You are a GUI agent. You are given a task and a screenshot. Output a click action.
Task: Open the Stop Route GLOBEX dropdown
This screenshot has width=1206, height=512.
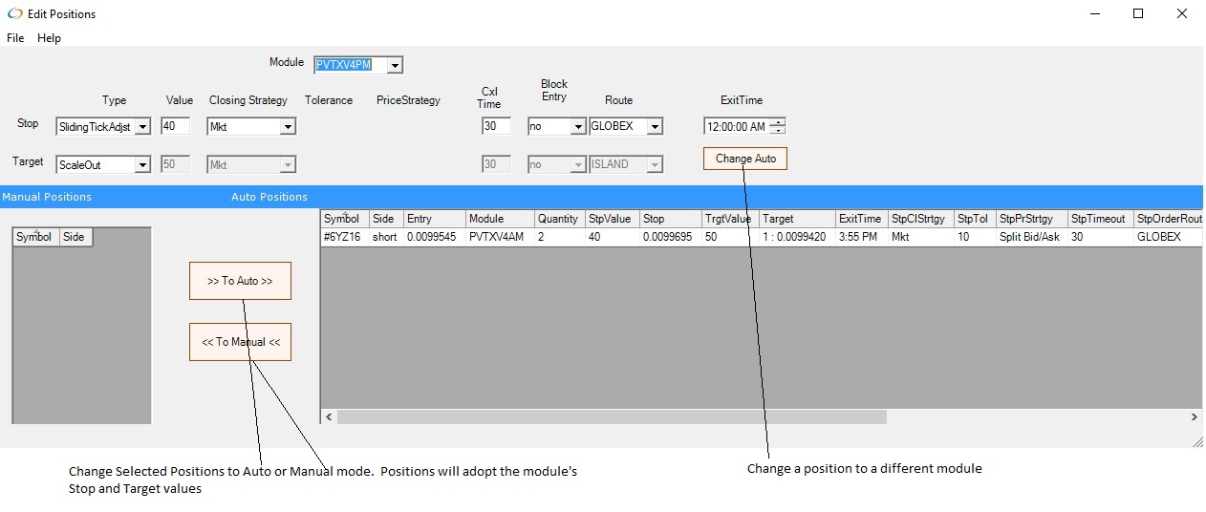(x=654, y=126)
